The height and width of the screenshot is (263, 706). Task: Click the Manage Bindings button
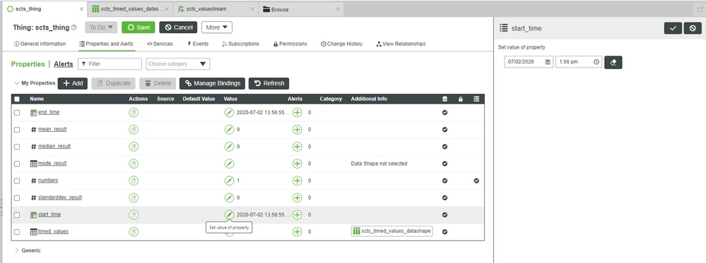tap(213, 83)
